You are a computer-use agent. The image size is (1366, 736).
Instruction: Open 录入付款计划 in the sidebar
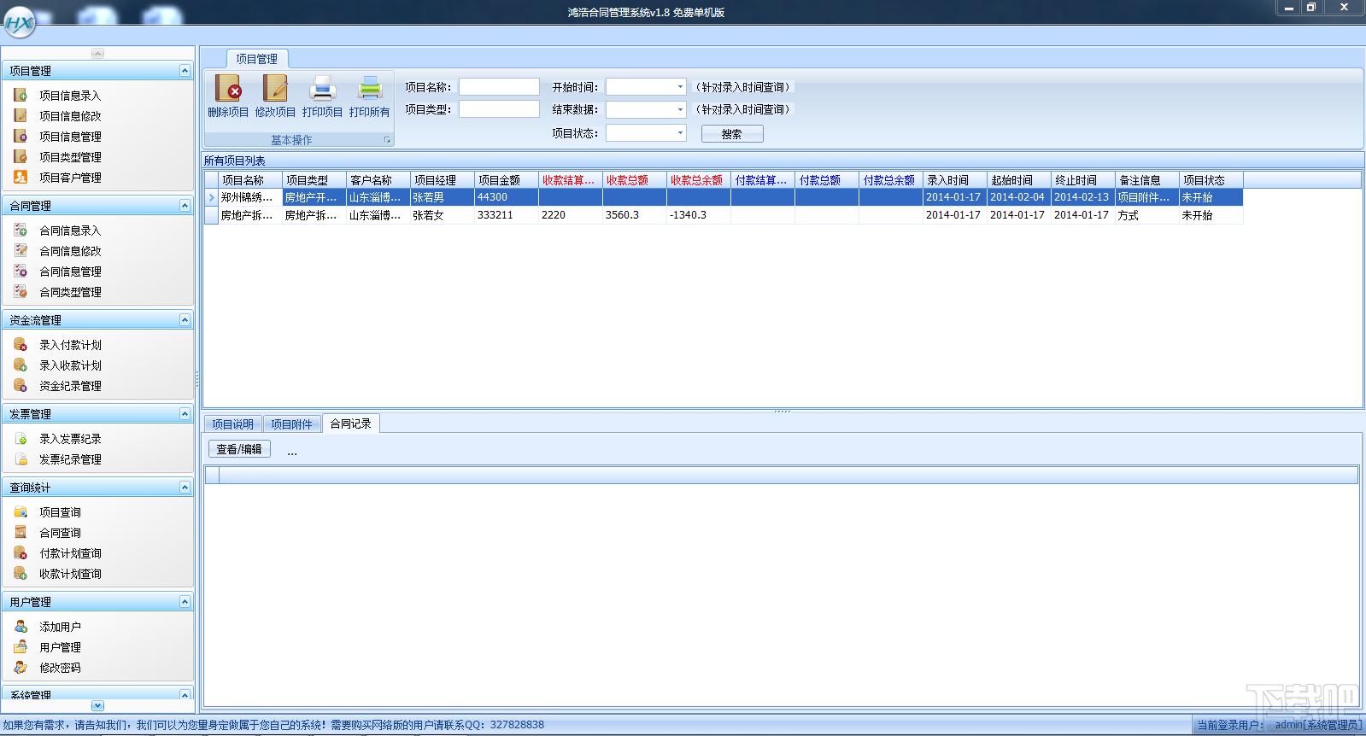[x=70, y=345]
